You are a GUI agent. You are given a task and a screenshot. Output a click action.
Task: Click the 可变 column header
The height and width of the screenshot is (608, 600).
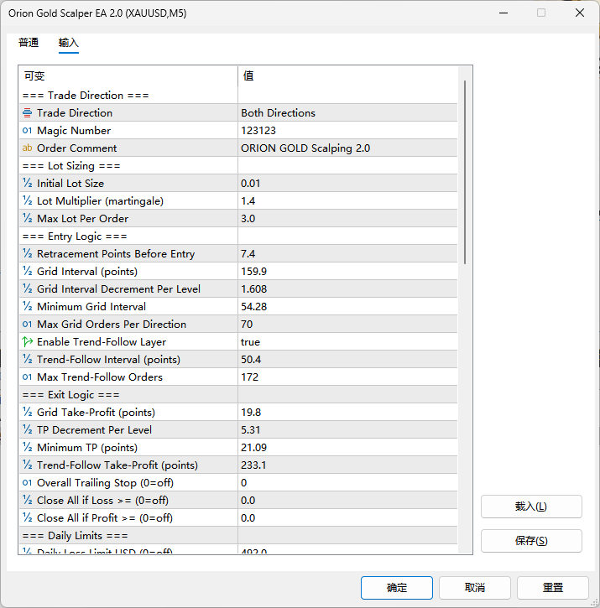click(128, 76)
